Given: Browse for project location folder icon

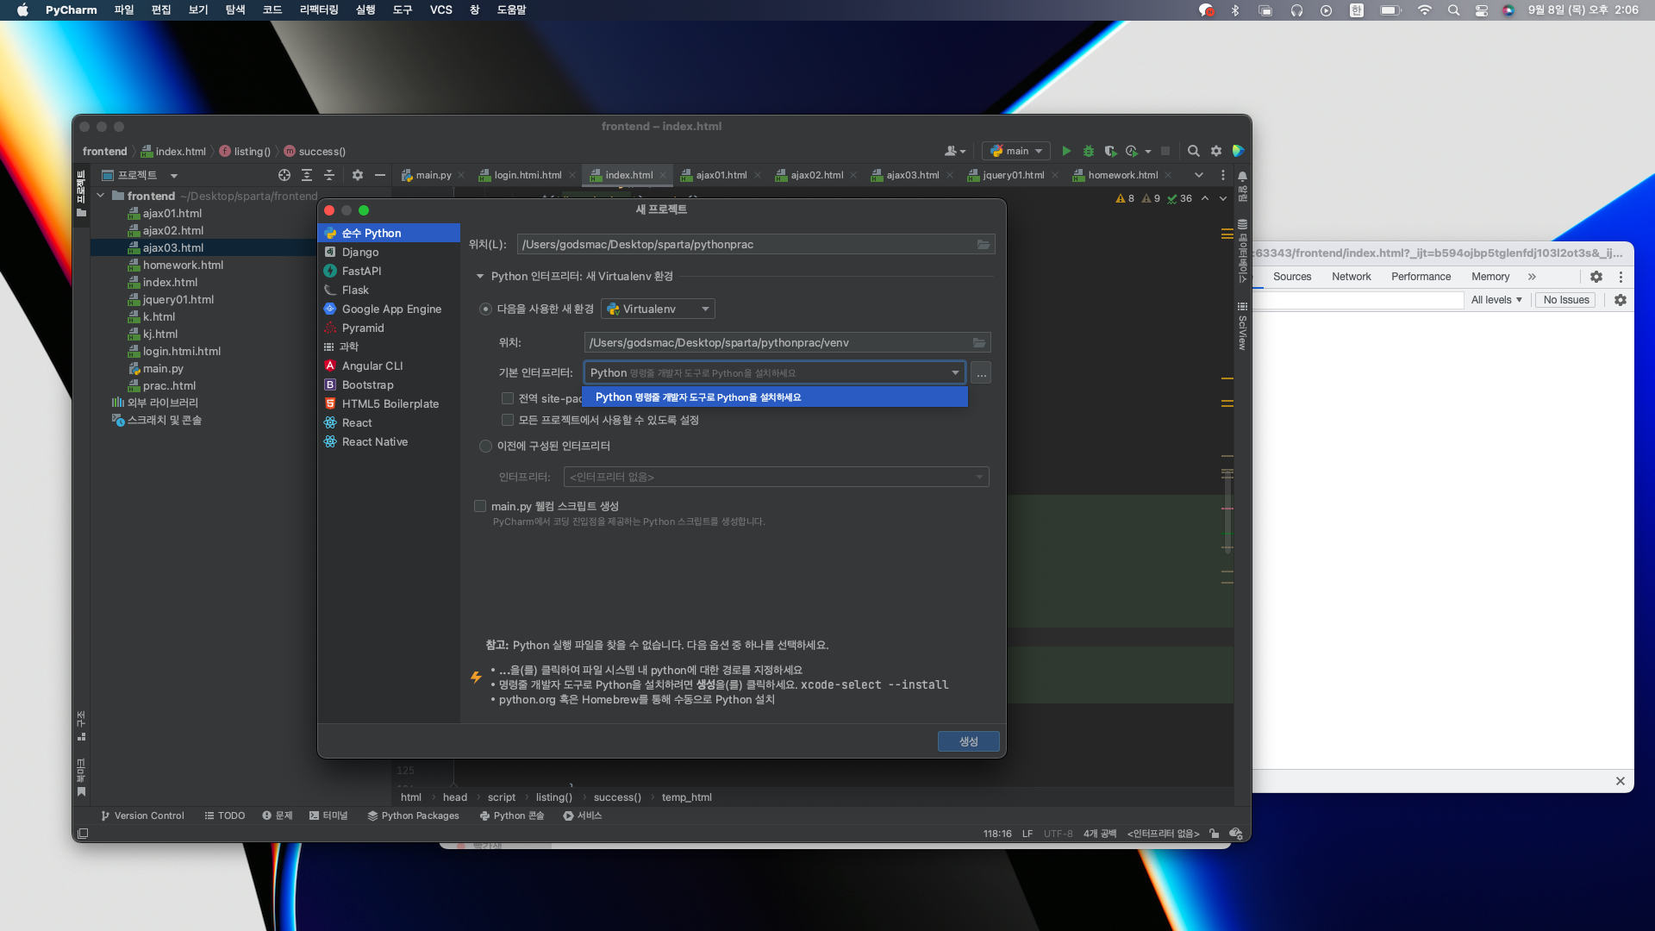Looking at the screenshot, I should (984, 245).
